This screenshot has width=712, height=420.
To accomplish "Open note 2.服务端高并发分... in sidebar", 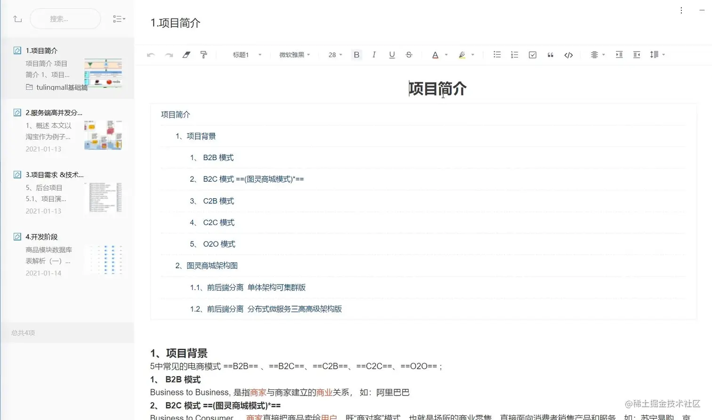I will click(67, 130).
